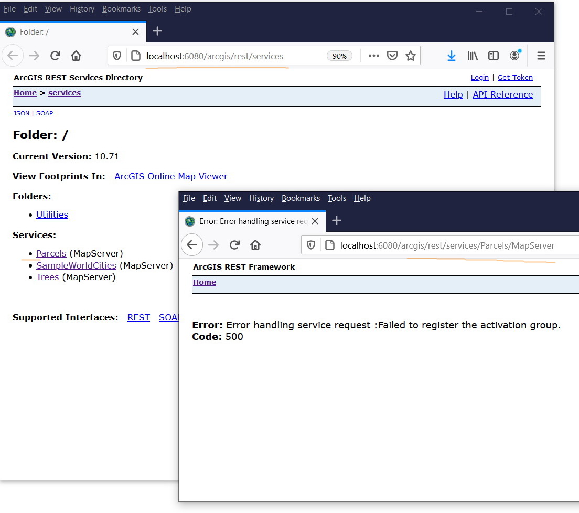Click home icon in the error window
The height and width of the screenshot is (513, 579).
(x=255, y=245)
